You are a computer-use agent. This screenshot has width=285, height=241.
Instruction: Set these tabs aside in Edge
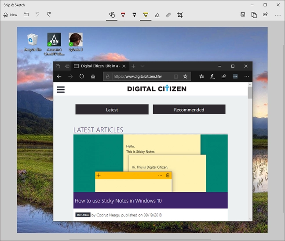67,66
